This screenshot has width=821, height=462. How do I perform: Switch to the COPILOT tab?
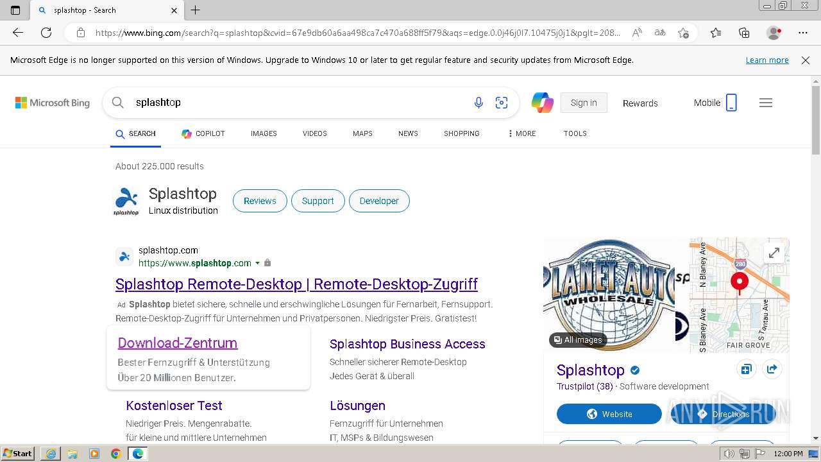pos(203,133)
